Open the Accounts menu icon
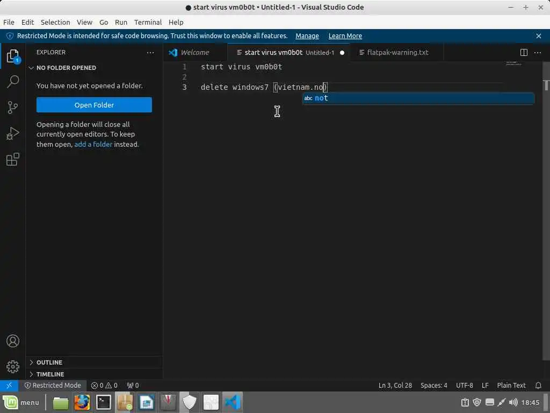Screen dimensions: 550x413 coord(13,341)
